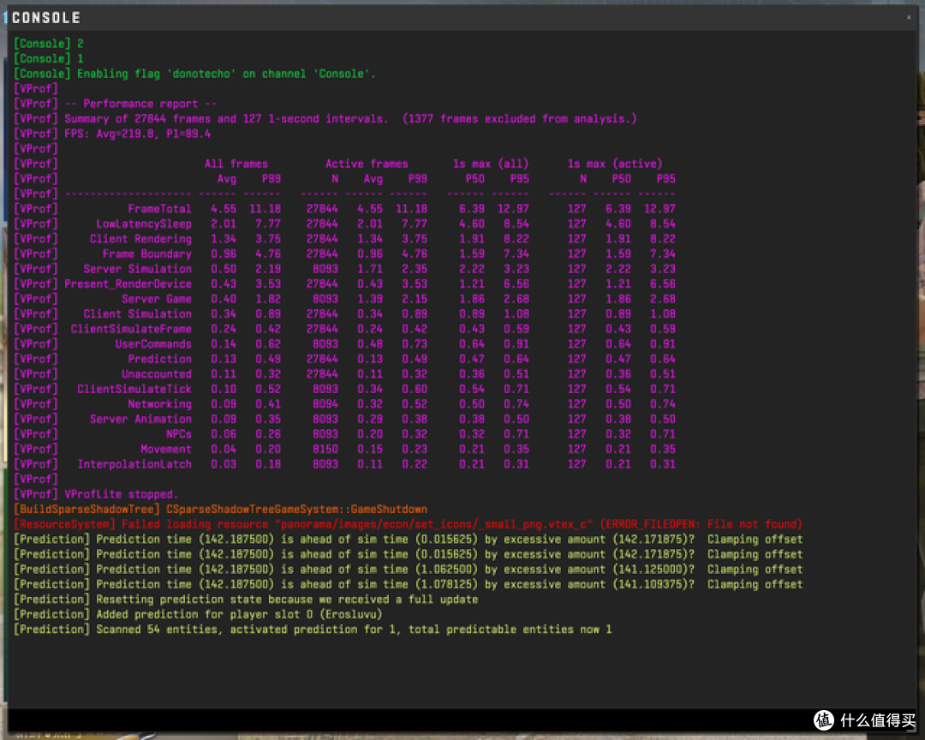Viewport: 925px width, 740px height.
Task: Select the "Summary of 27844 frames" line
Action: (325, 118)
